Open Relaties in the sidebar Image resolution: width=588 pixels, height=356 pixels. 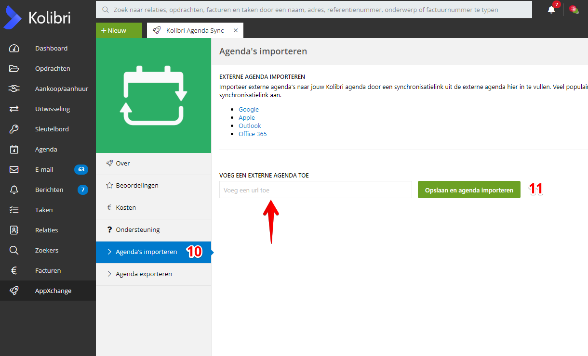[x=48, y=230]
